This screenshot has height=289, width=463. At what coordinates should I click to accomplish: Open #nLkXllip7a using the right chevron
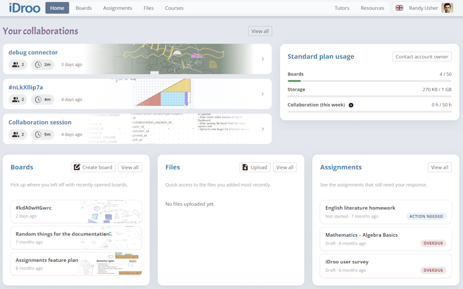point(263,94)
